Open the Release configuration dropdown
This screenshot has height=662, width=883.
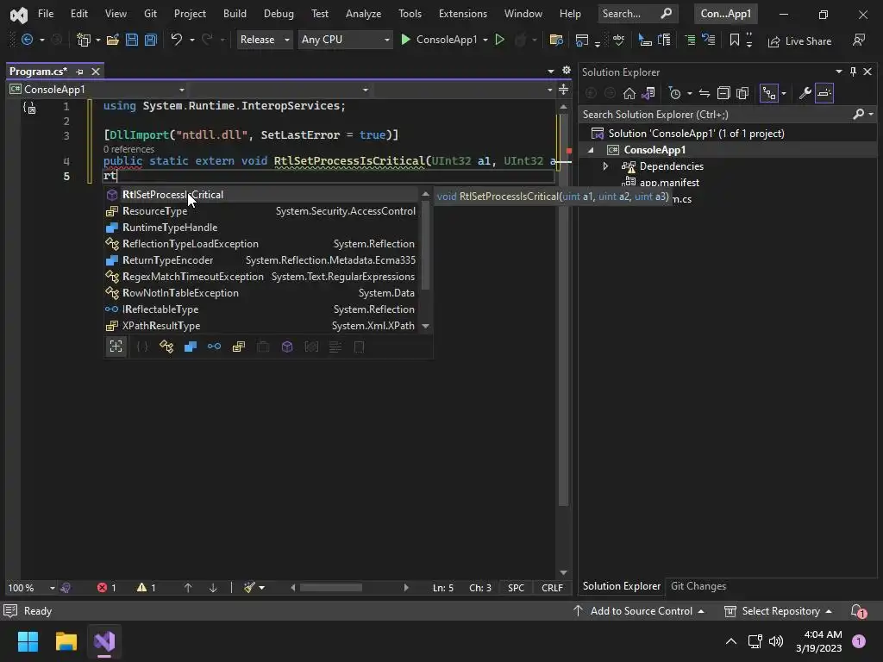pos(264,40)
